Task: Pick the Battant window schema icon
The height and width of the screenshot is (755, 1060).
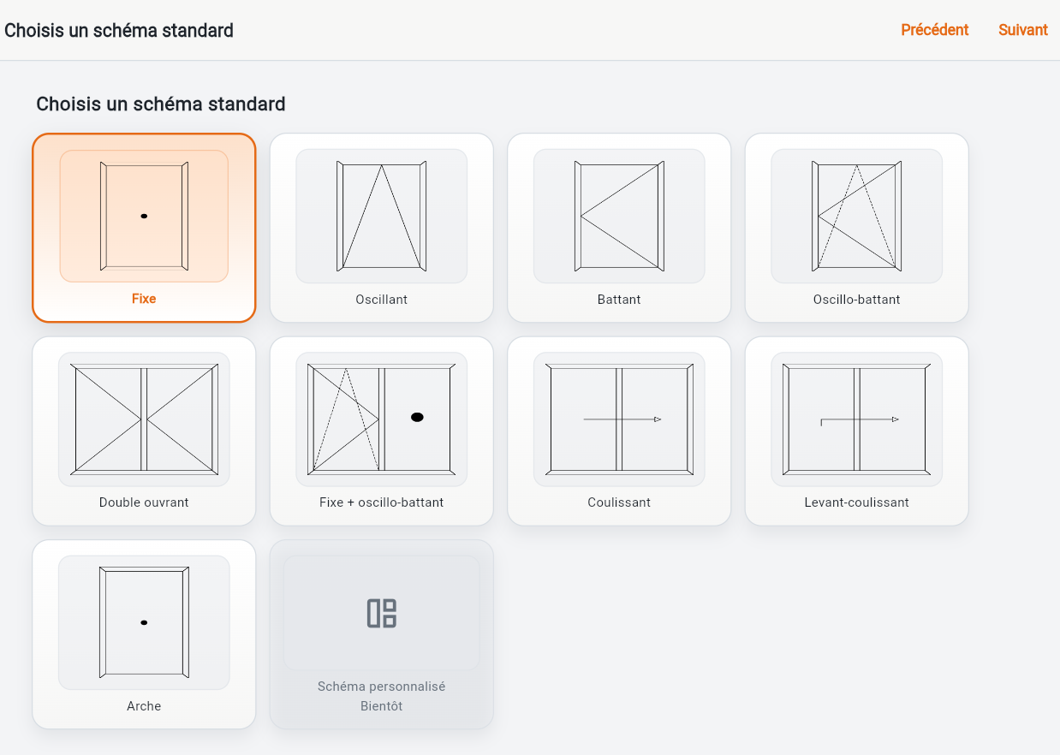Action: [x=619, y=216]
